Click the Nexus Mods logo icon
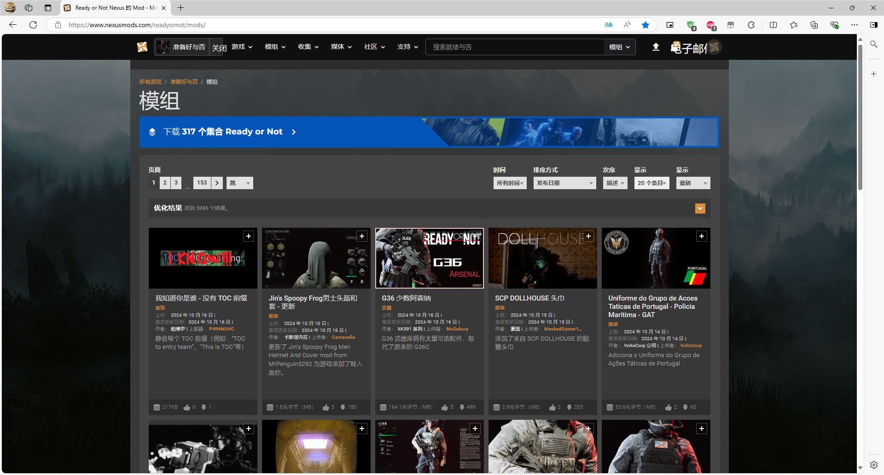The height and width of the screenshot is (475, 884). pyautogui.click(x=142, y=47)
